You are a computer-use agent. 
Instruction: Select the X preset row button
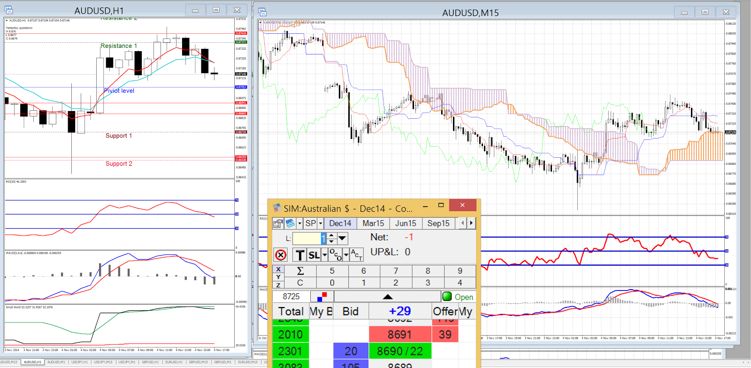tap(278, 269)
